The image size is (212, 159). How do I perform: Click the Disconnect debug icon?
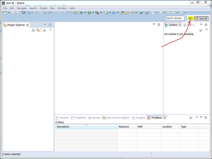pos(50,13)
